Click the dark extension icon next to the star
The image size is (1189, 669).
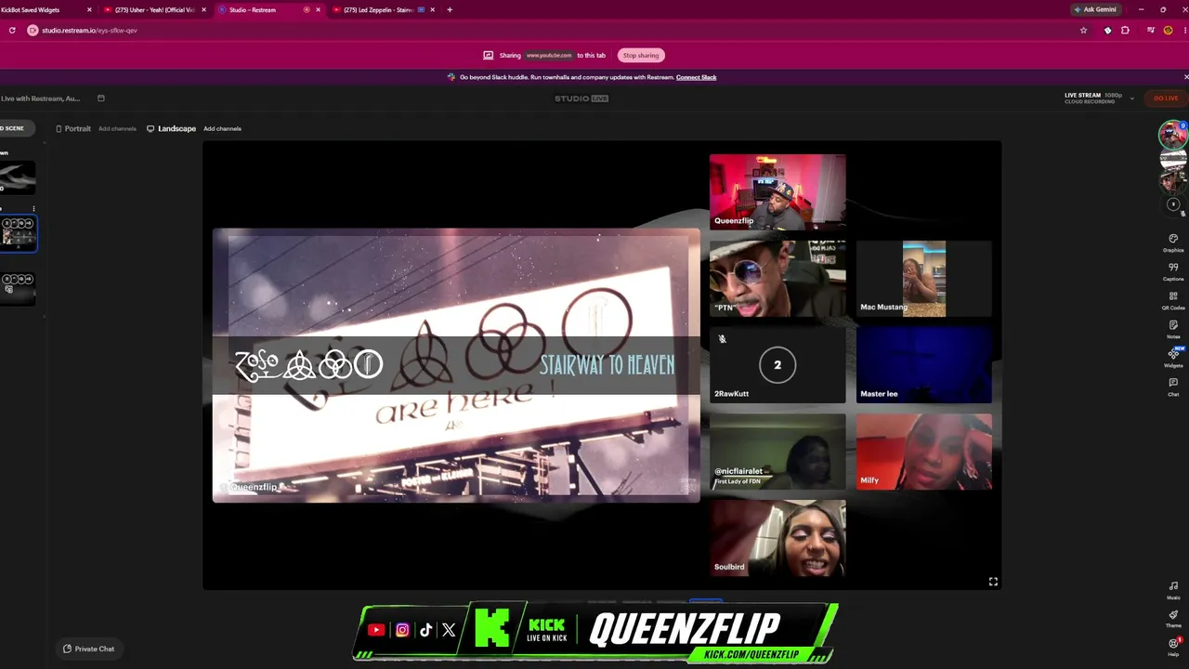pos(1107,31)
